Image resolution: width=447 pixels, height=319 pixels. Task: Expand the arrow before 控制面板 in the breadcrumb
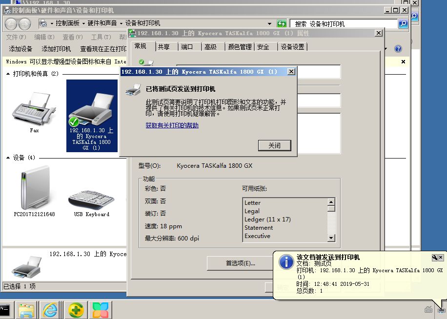[x=52, y=23]
